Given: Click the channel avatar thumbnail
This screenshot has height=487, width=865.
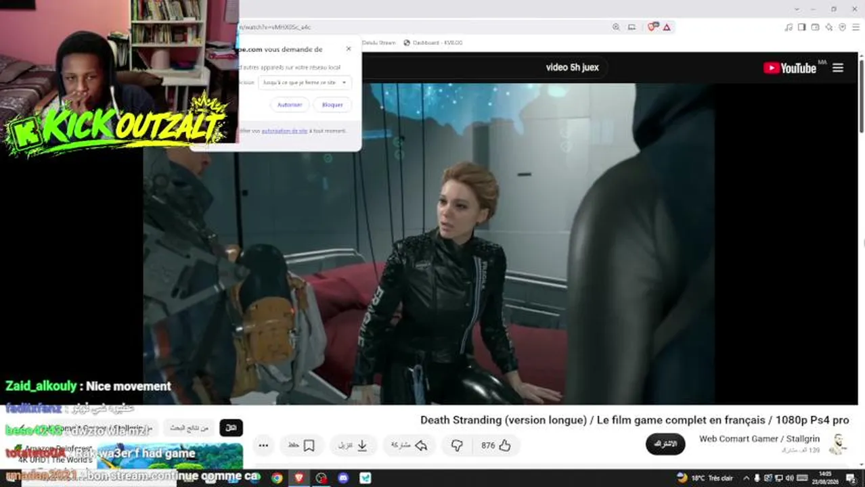Looking at the screenshot, I should pos(838,444).
